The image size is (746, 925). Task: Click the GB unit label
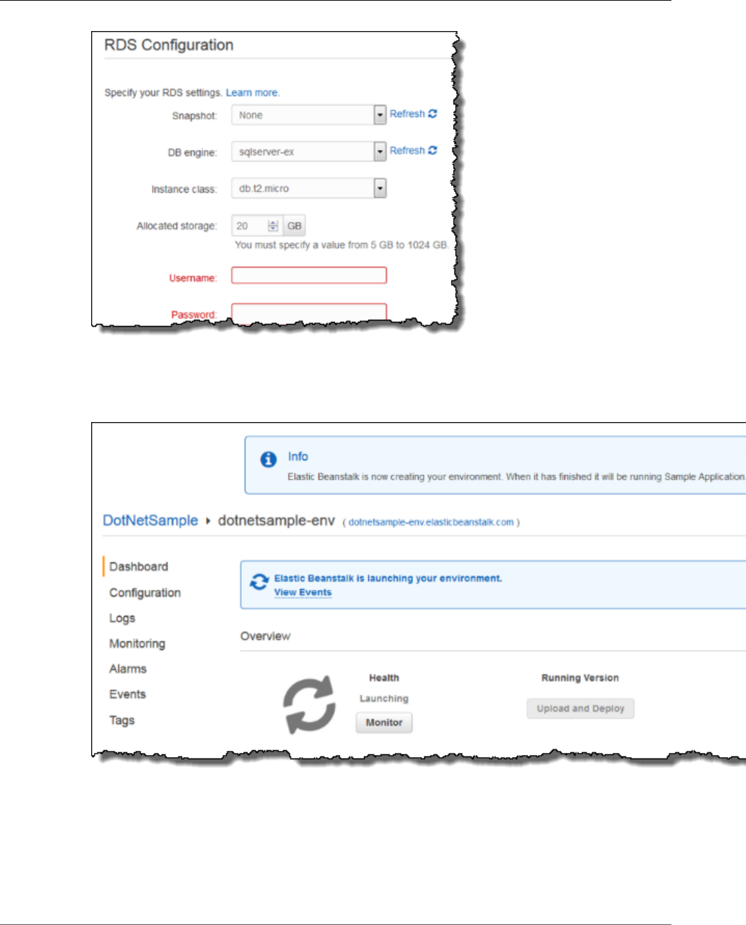(x=294, y=226)
